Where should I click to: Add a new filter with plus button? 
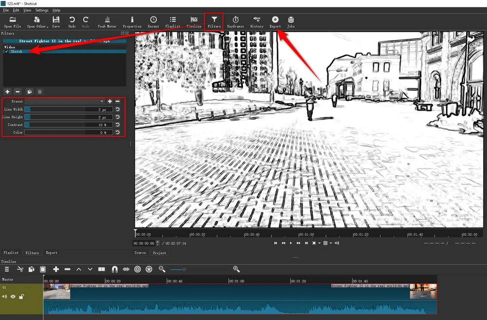pos(7,91)
